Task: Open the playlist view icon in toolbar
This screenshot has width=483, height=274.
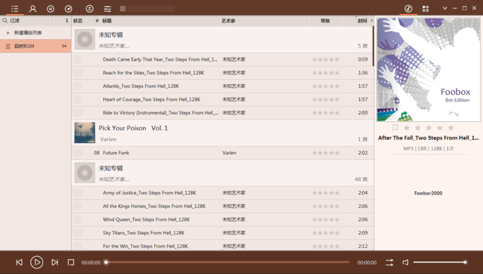Action: (x=15, y=9)
